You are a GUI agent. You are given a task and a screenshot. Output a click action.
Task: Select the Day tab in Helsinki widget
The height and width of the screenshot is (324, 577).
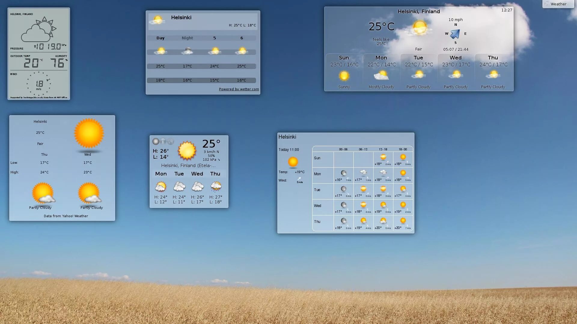point(160,38)
